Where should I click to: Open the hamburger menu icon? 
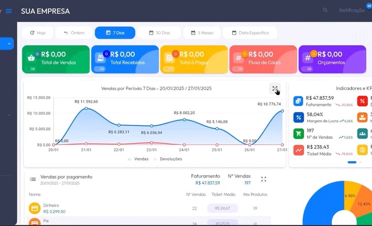pyautogui.click(x=9, y=11)
